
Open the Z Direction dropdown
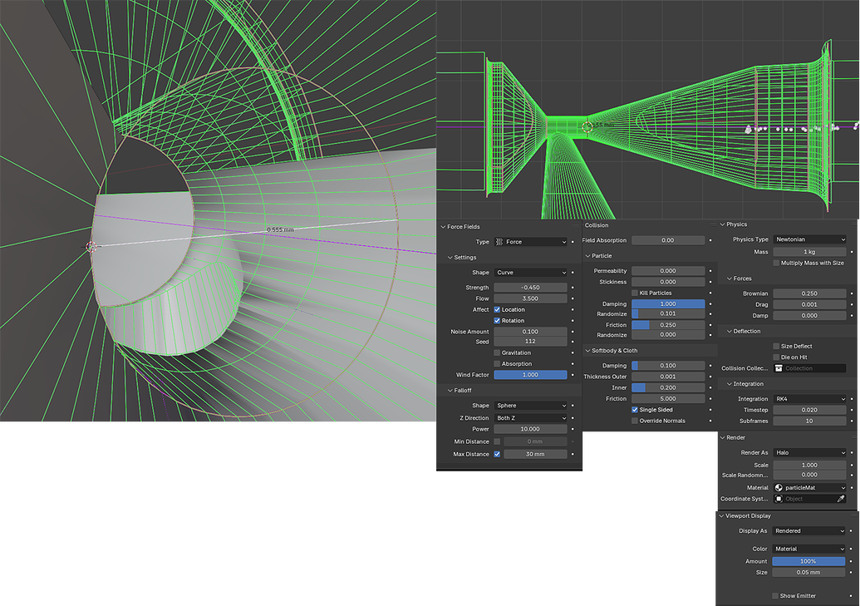530,418
